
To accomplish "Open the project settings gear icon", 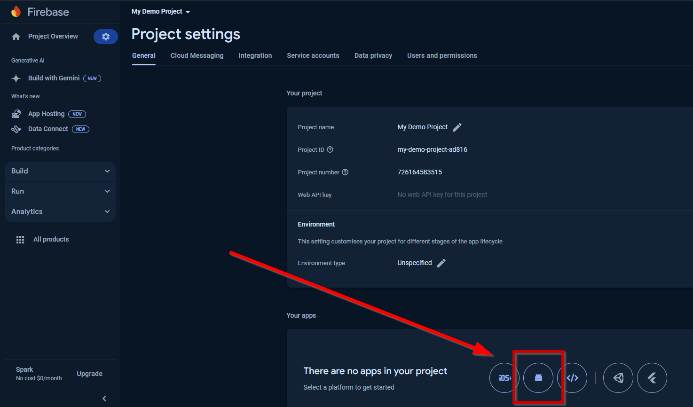I will pyautogui.click(x=106, y=37).
